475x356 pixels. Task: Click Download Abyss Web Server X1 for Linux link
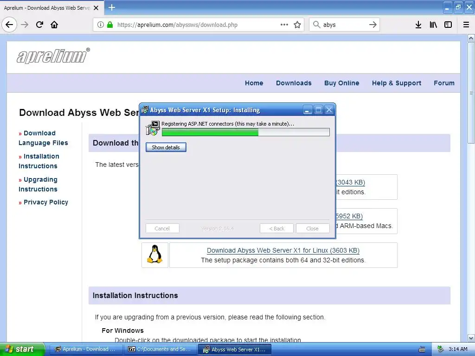[283, 250]
